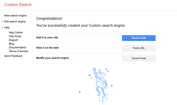
Task: Open the Control Panel button
Action: tap(139, 58)
